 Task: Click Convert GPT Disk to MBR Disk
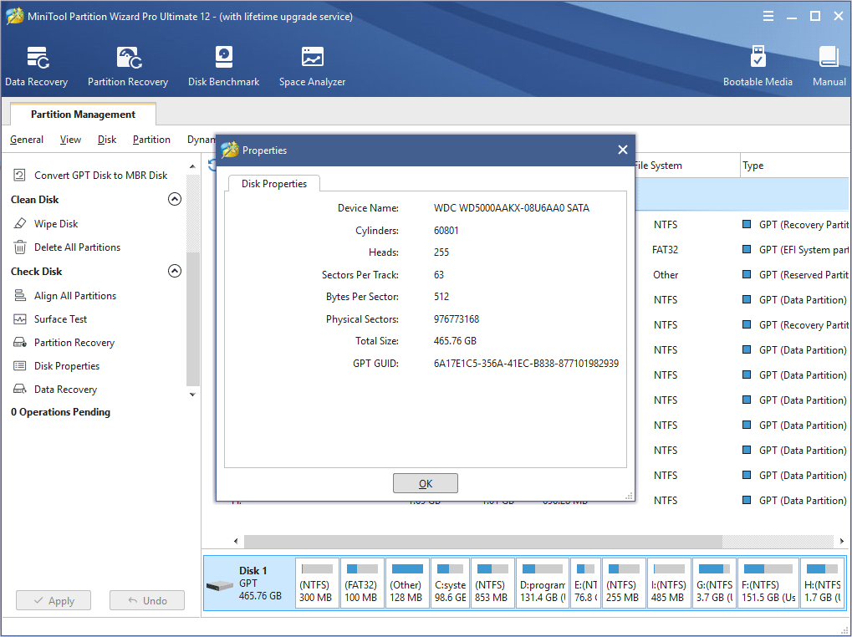(89, 176)
